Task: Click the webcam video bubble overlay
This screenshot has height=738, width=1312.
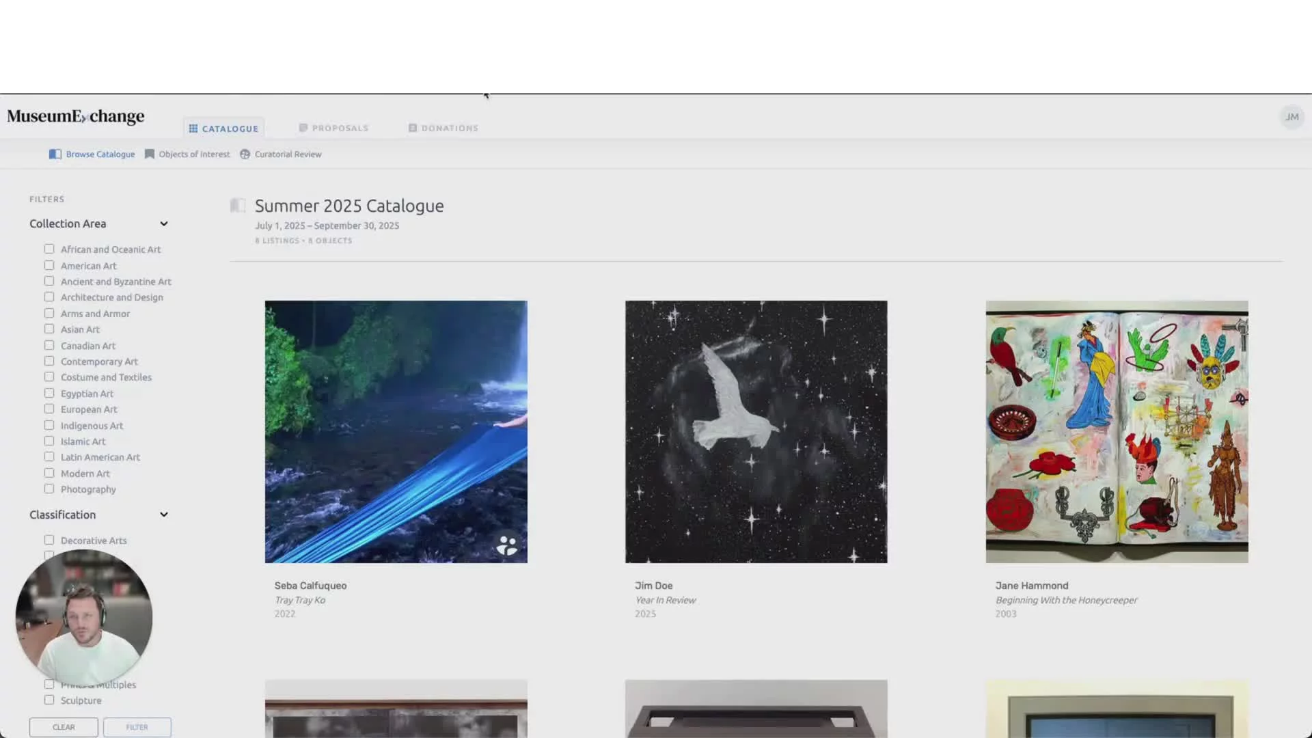Action: pos(84,617)
